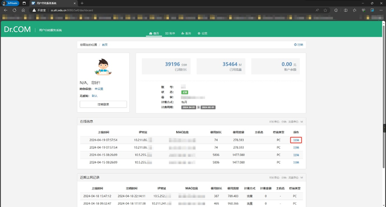Add page to favorites star icon
This screenshot has height=207, width=386.
325,10
